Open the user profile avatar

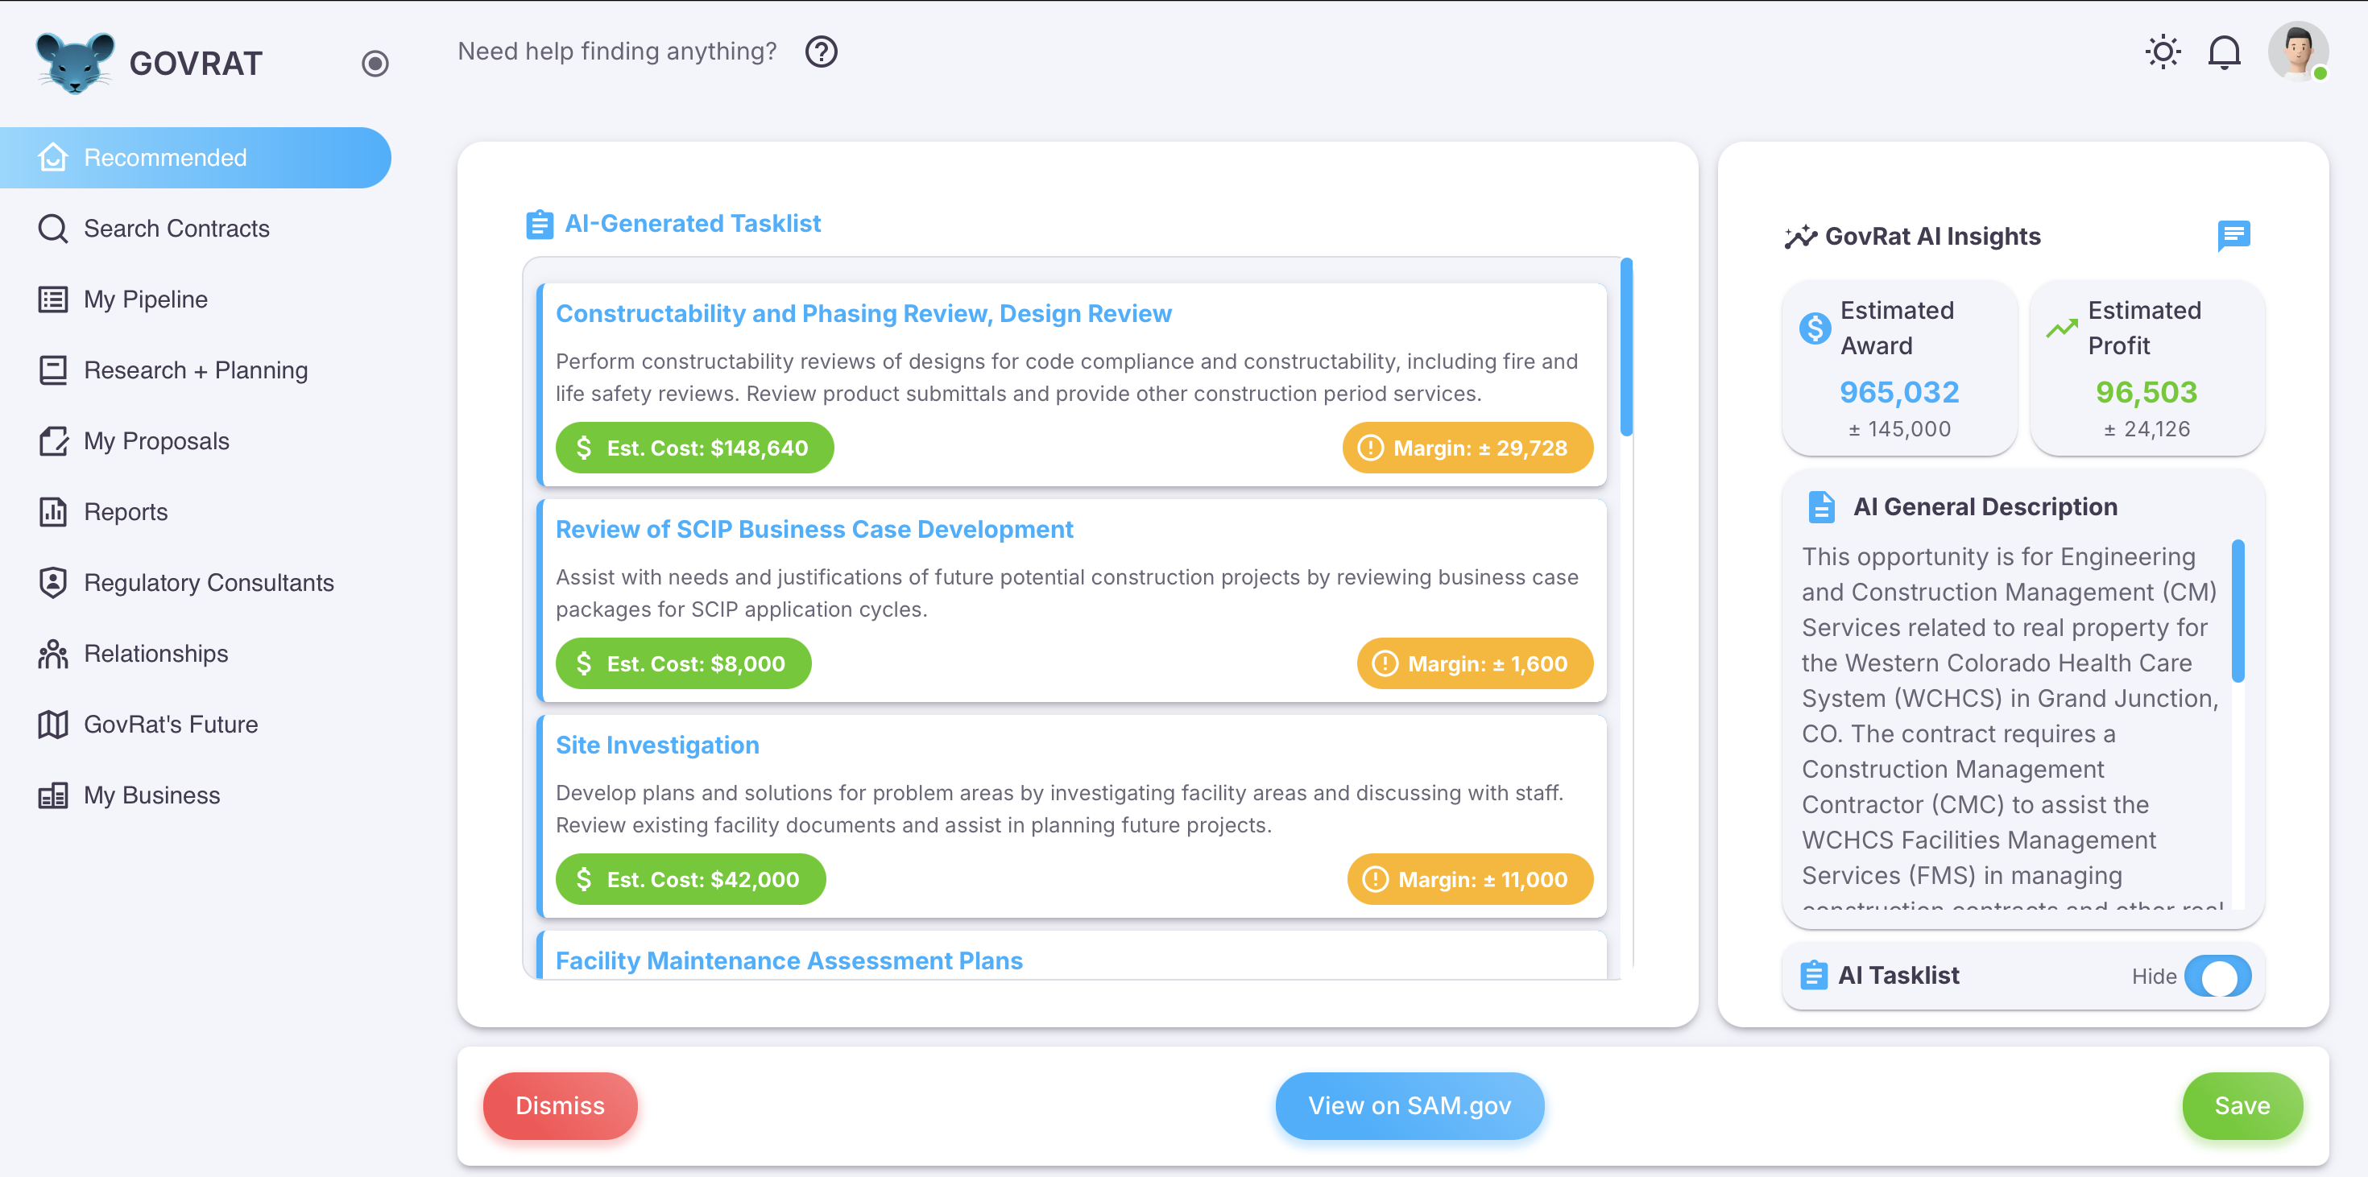tap(2297, 51)
